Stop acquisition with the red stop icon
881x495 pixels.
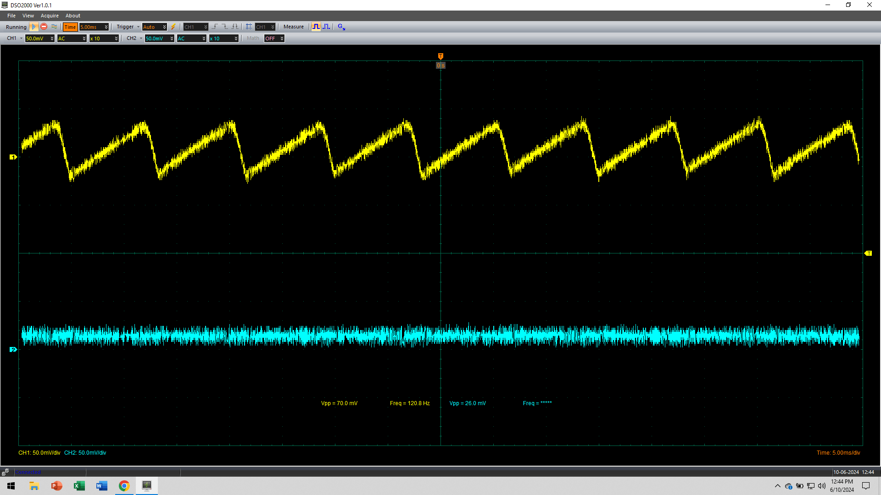pyautogui.click(x=44, y=27)
